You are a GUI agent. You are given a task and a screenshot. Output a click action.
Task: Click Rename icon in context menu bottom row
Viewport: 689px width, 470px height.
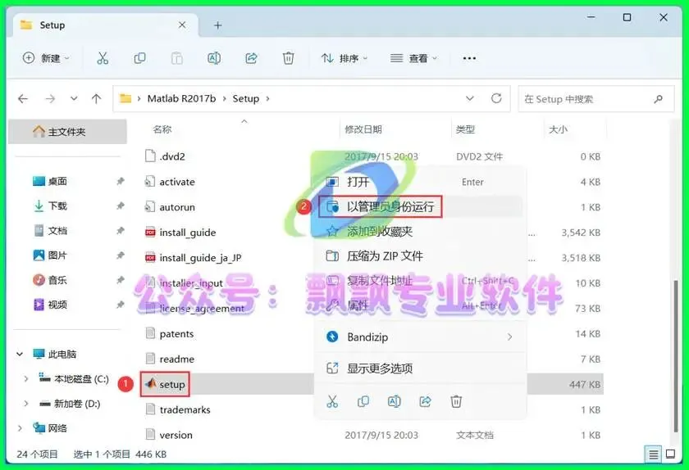(x=395, y=401)
